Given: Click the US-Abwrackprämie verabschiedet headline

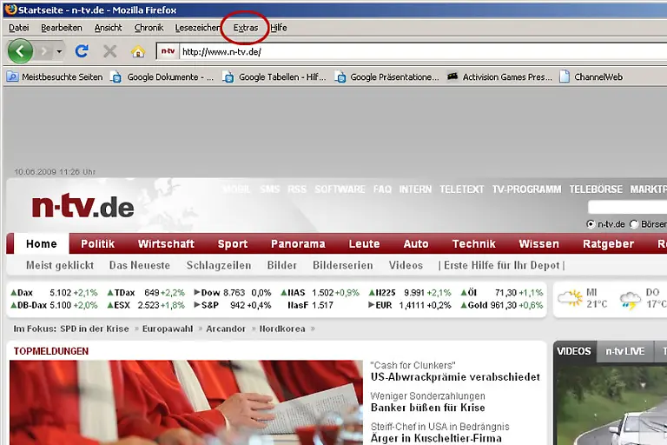Looking at the screenshot, I should coord(454,377).
